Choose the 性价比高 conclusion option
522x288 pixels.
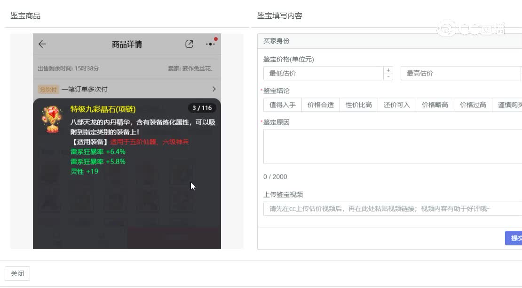pos(358,105)
